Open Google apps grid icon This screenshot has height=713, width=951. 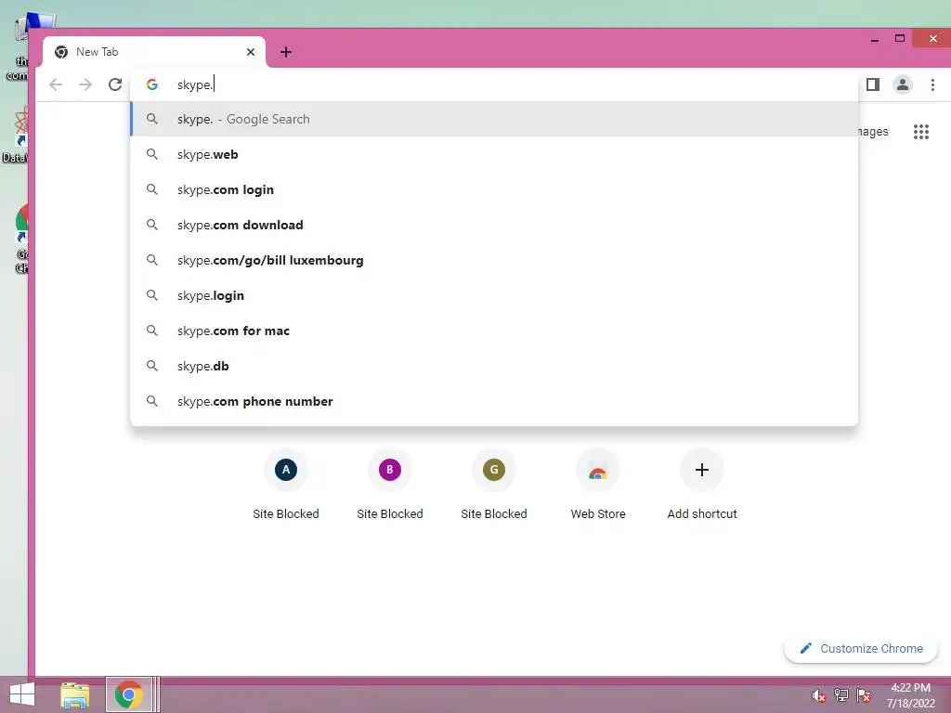coord(921,132)
